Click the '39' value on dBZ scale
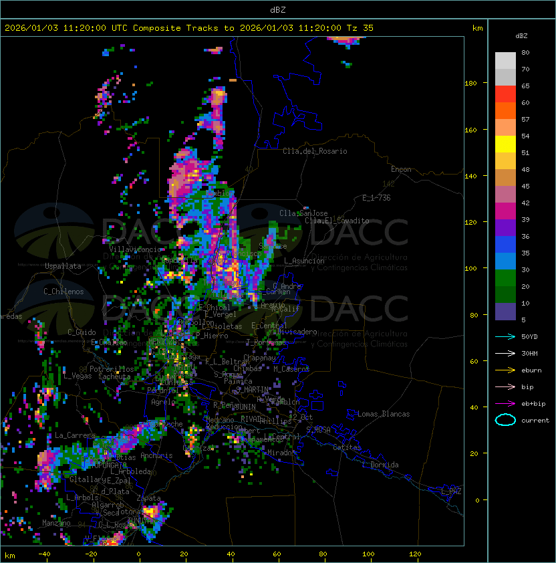The height and width of the screenshot is (563, 556). pyautogui.click(x=525, y=219)
